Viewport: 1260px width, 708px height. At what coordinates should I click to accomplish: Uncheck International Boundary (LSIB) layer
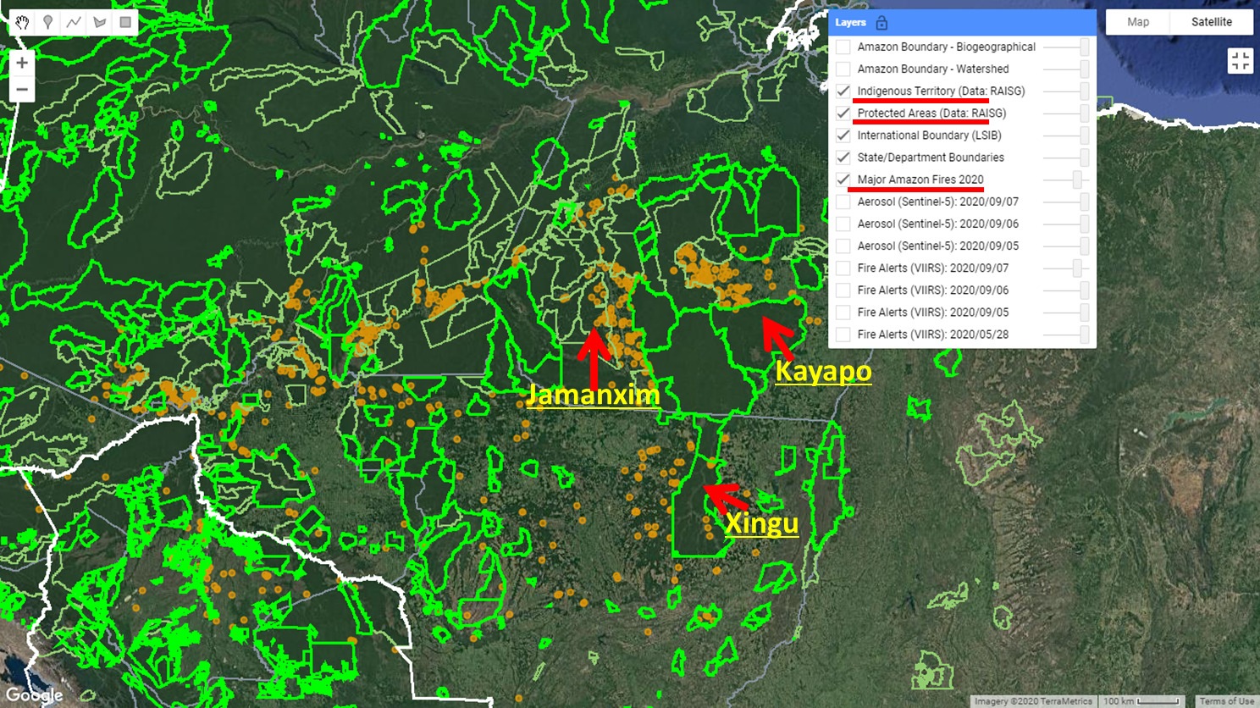pos(843,135)
